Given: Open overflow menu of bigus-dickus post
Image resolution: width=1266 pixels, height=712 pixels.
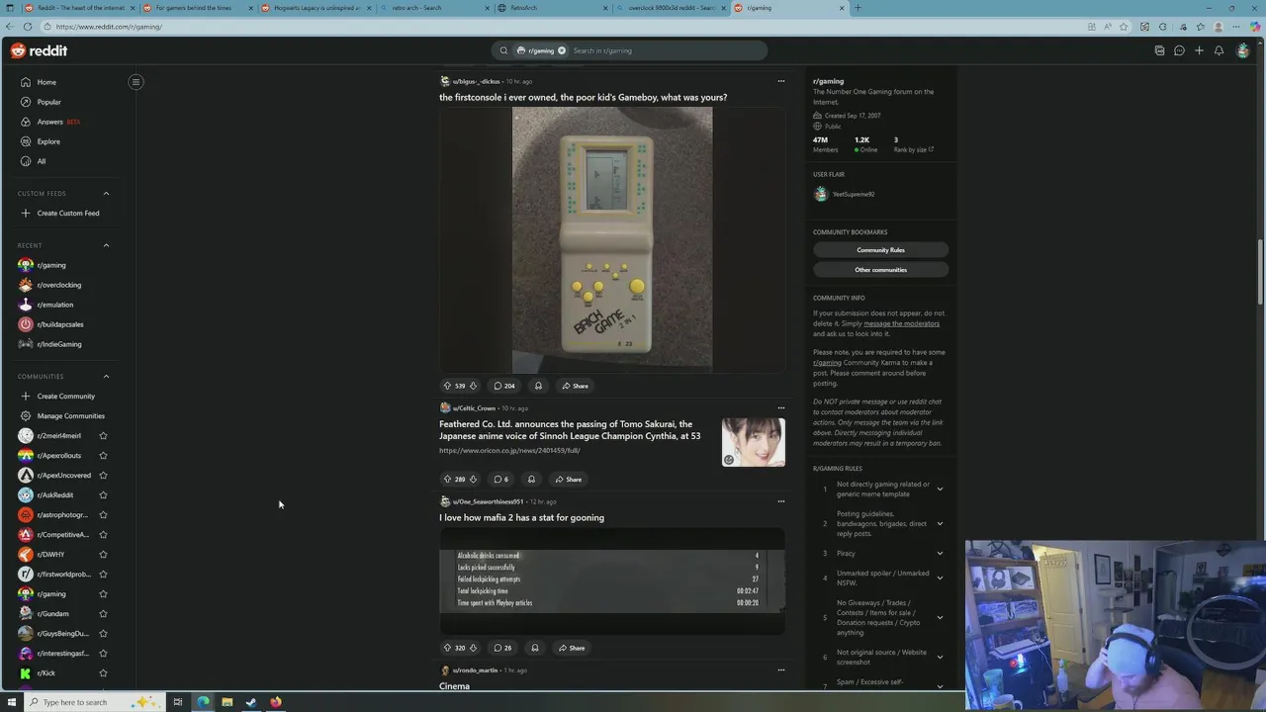Looking at the screenshot, I should (x=780, y=81).
